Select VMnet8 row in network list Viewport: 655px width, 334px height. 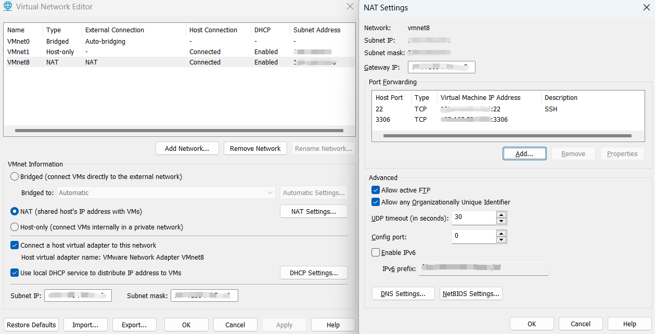point(179,62)
